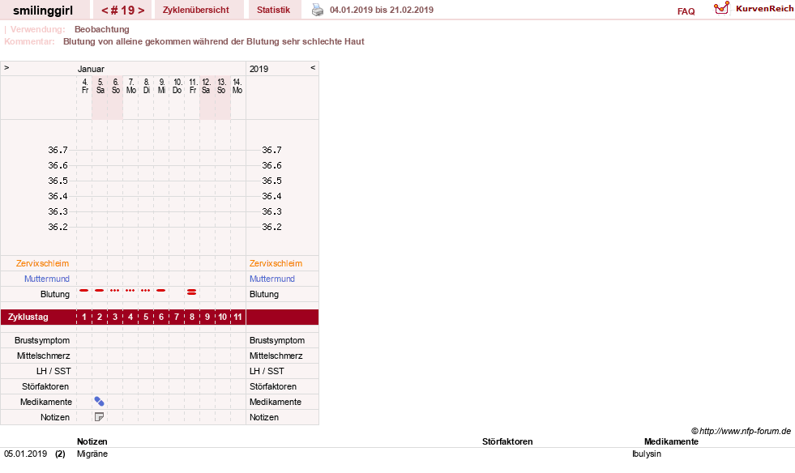Click the left Mittelschmerz row label
Viewport: 795px width, 473px height.
(x=43, y=356)
